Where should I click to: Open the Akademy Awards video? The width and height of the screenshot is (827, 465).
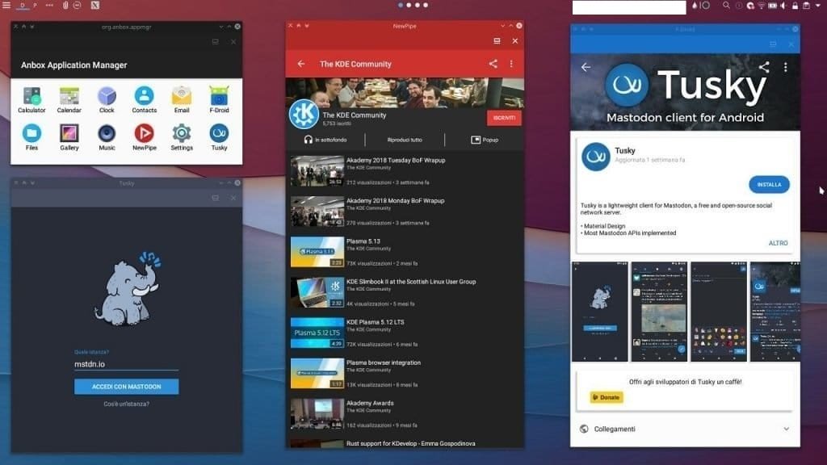pos(405,414)
